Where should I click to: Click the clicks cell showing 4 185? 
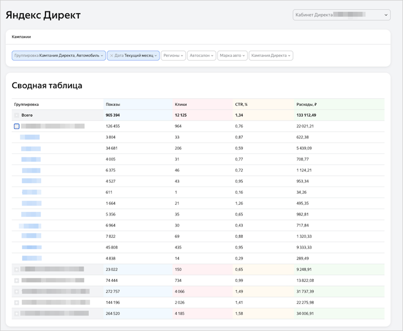coord(180,314)
